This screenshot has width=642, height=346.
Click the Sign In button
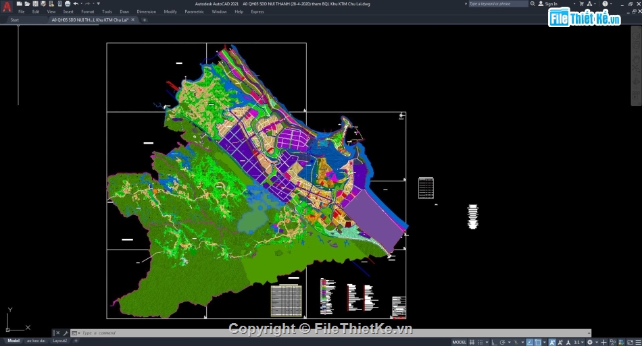547,3
